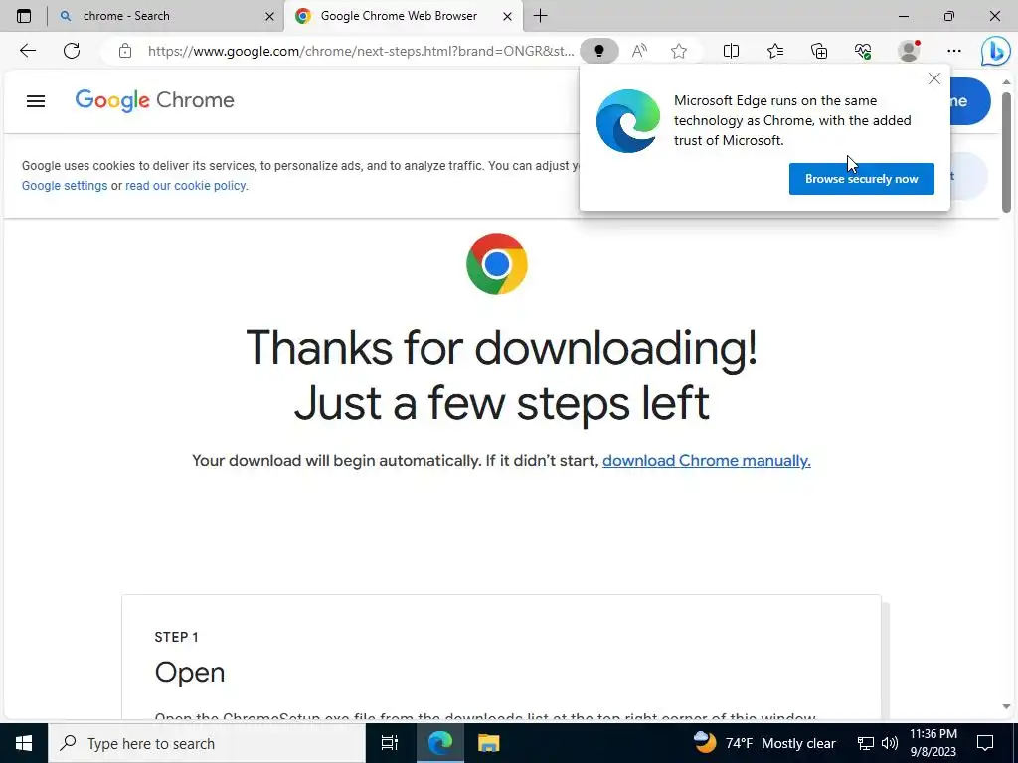Viewport: 1018px width, 763px height.
Task: Click the Edge tip lightbulb icon
Action: (599, 51)
